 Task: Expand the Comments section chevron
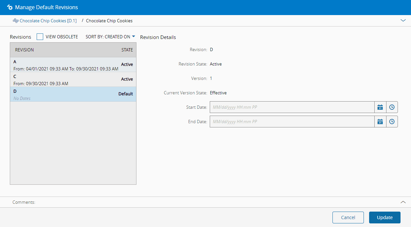(403, 202)
